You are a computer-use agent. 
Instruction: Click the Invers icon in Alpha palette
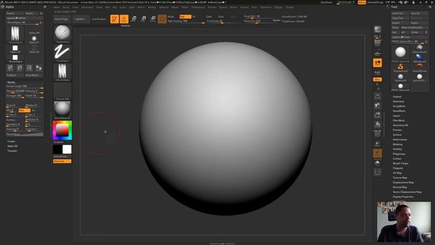click(39, 68)
